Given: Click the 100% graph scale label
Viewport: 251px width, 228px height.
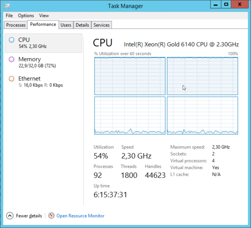Looking at the screenshot, I should click(233, 54).
